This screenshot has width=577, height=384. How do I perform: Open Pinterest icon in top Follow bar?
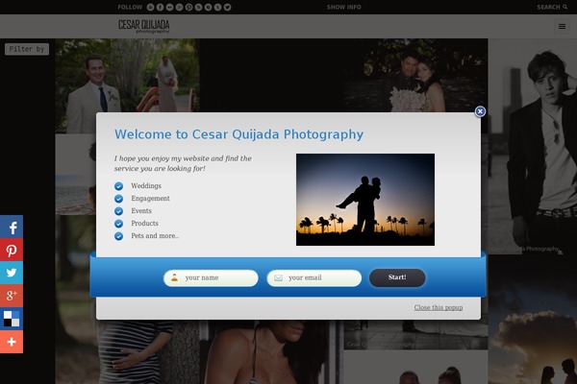[188, 7]
